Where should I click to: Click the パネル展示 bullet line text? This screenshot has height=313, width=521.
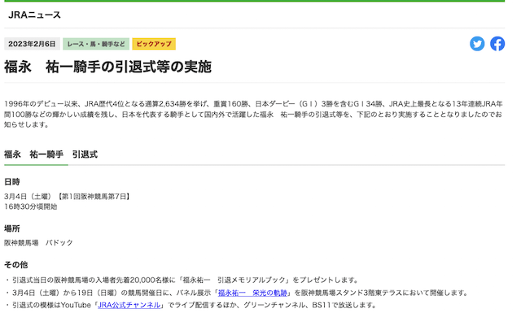pyautogui.click(x=237, y=293)
